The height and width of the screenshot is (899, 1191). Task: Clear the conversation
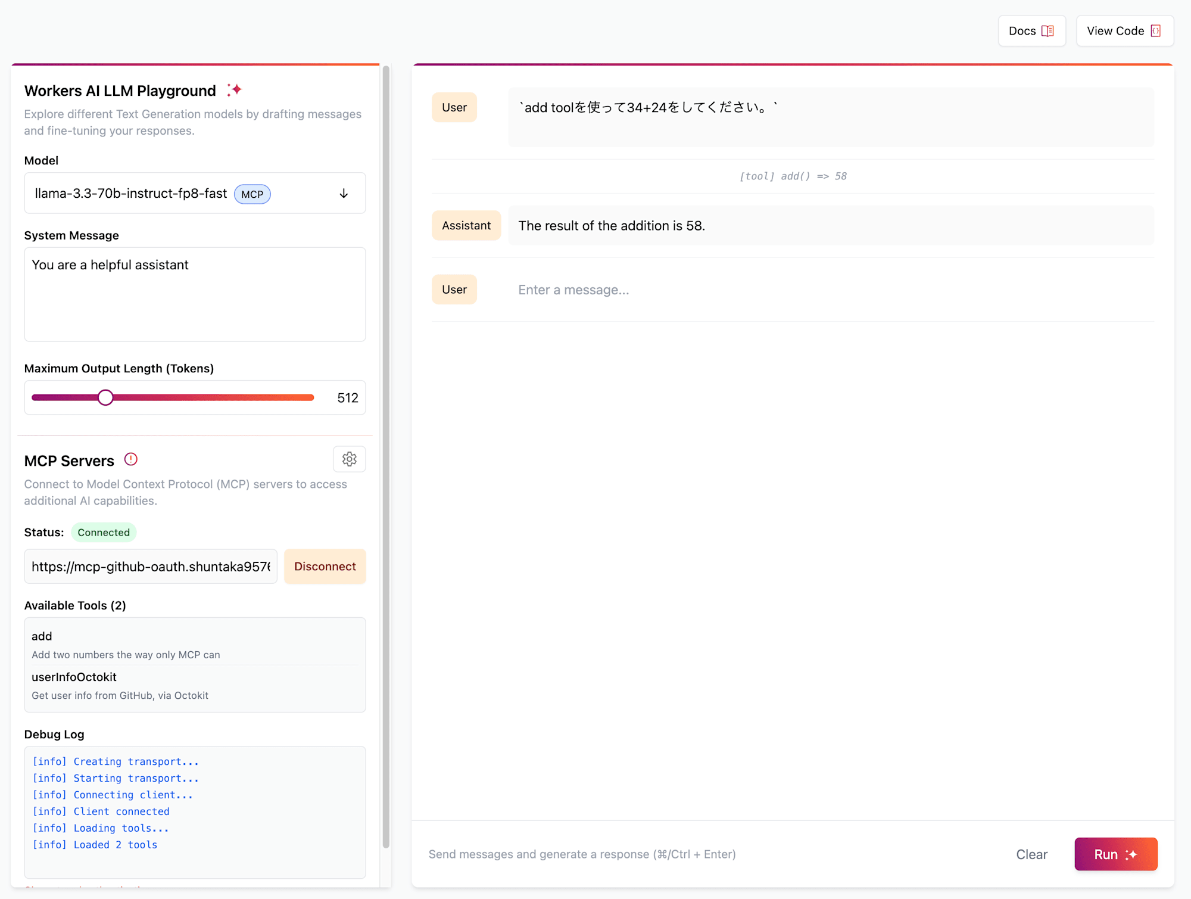(x=1031, y=854)
